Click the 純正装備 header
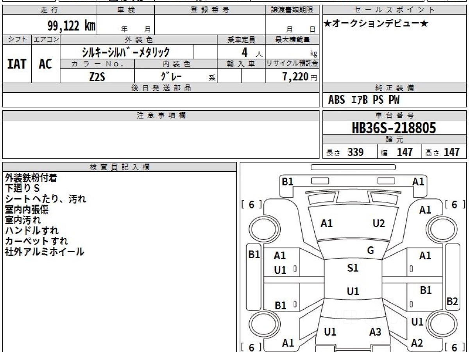This screenshot has height=352, width=469. 395,88
